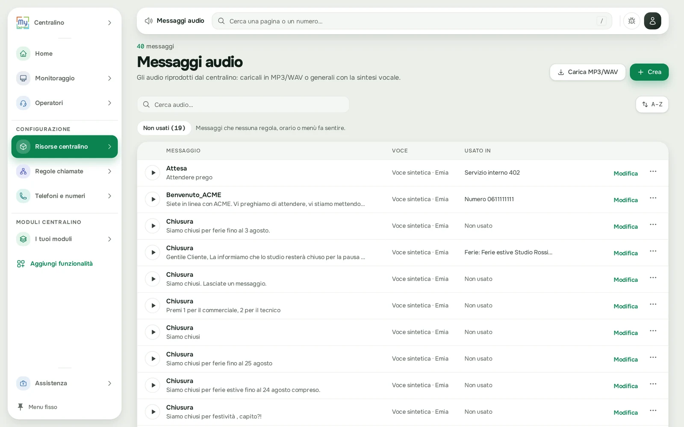Click the Telefoni e numeri phone icon
The image size is (684, 427).
click(x=24, y=196)
